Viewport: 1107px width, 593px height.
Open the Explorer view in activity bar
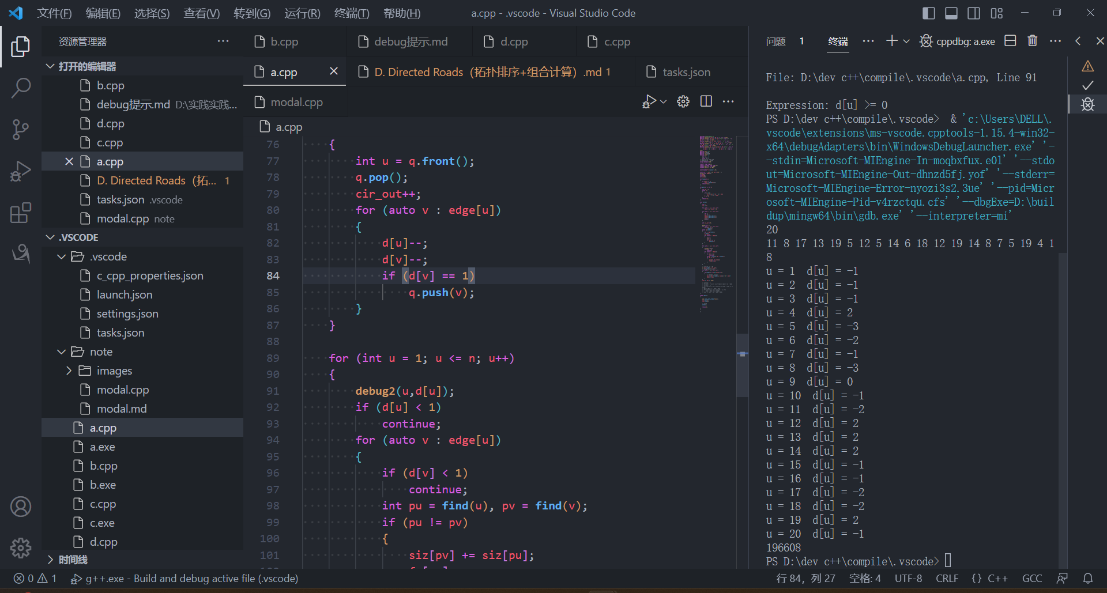(x=21, y=47)
